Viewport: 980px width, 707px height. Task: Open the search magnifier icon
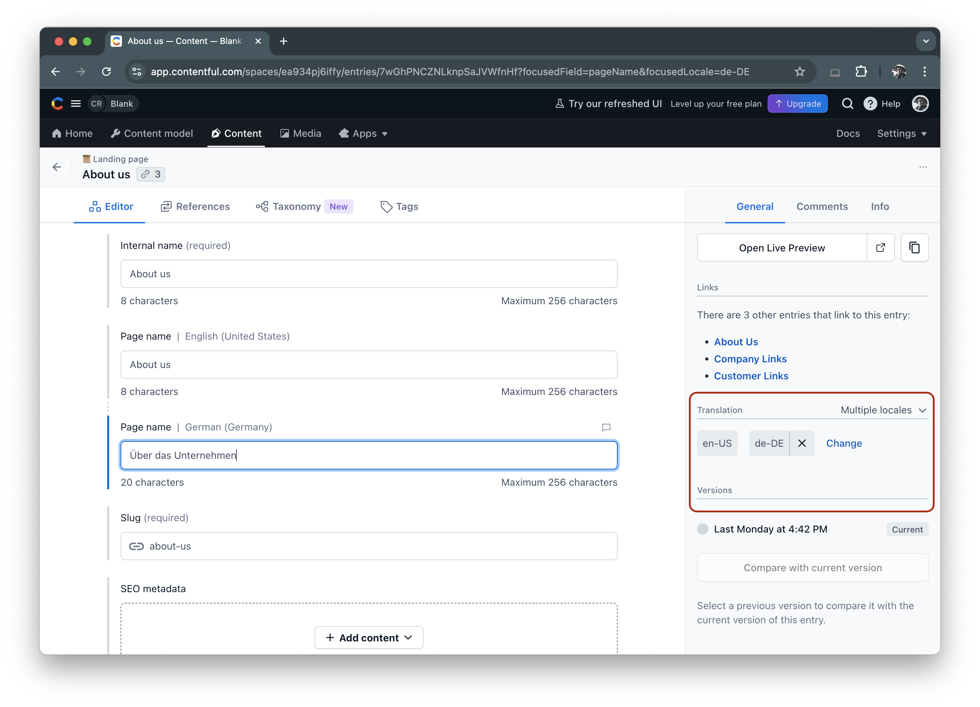[x=847, y=104]
